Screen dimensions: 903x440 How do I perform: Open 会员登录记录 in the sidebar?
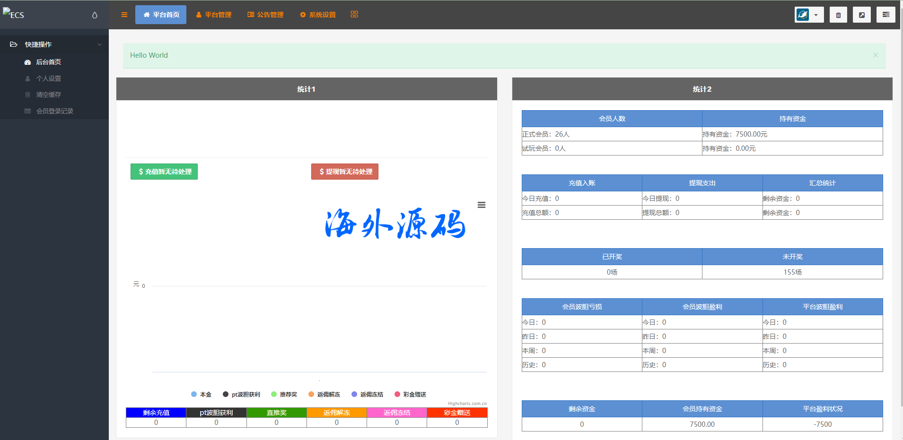(54, 111)
